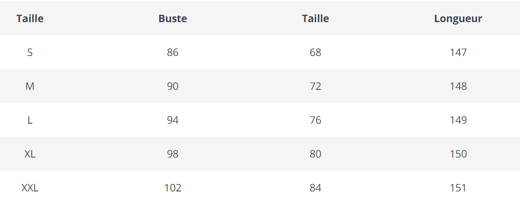Select the waist value 68
The height and width of the screenshot is (209, 520).
[x=315, y=52]
